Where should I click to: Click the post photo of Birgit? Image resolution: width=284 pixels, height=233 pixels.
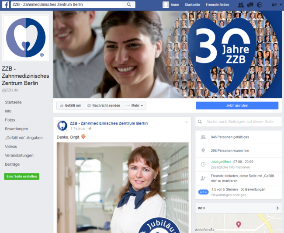(123, 188)
